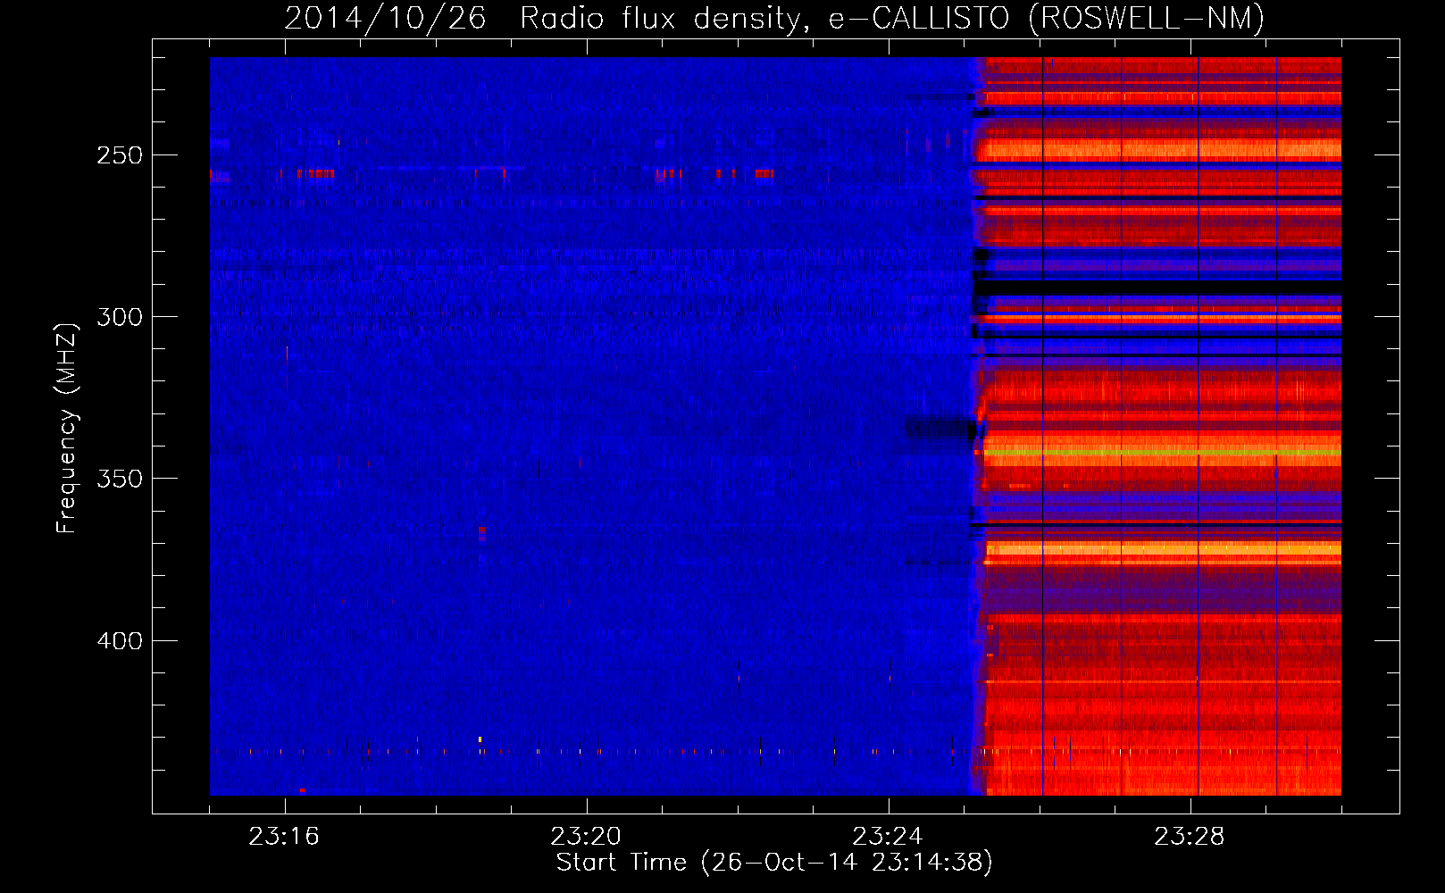Click the dark patch near 335 MHz before the burst

940,429
